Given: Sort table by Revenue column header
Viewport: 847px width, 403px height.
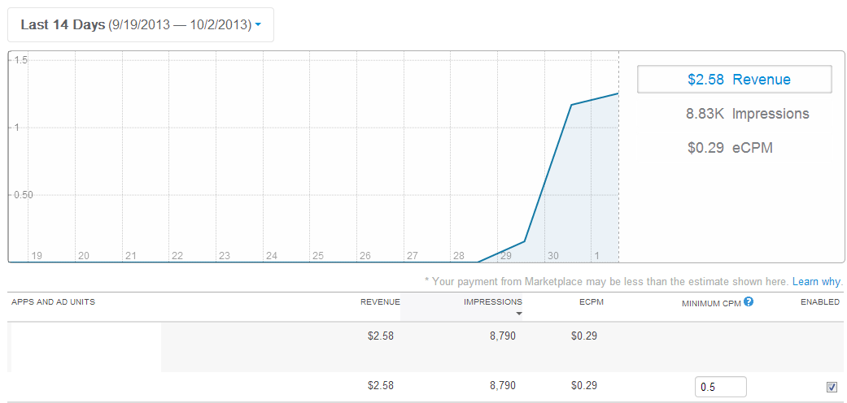Looking at the screenshot, I should (380, 302).
